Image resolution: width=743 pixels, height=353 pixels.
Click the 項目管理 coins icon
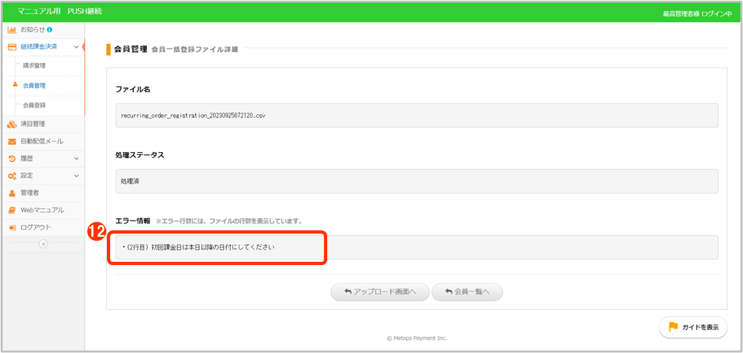point(12,124)
